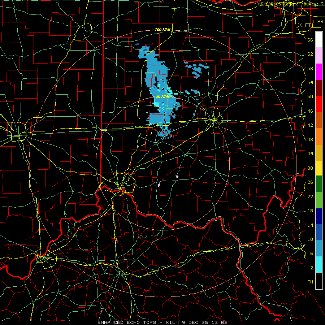Click the TH threshold label
The width and height of the screenshot is (325, 325).
310,282
